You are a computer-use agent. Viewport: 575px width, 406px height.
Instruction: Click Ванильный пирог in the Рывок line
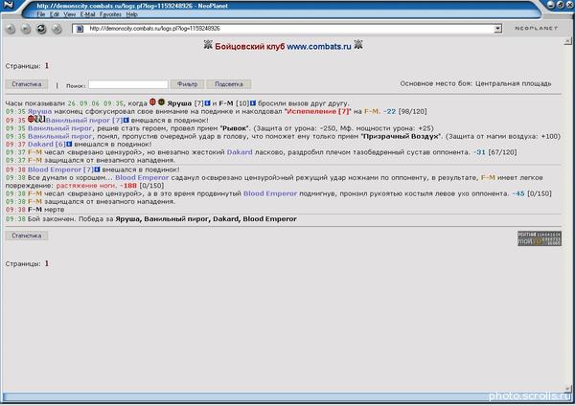pyautogui.click(x=59, y=128)
